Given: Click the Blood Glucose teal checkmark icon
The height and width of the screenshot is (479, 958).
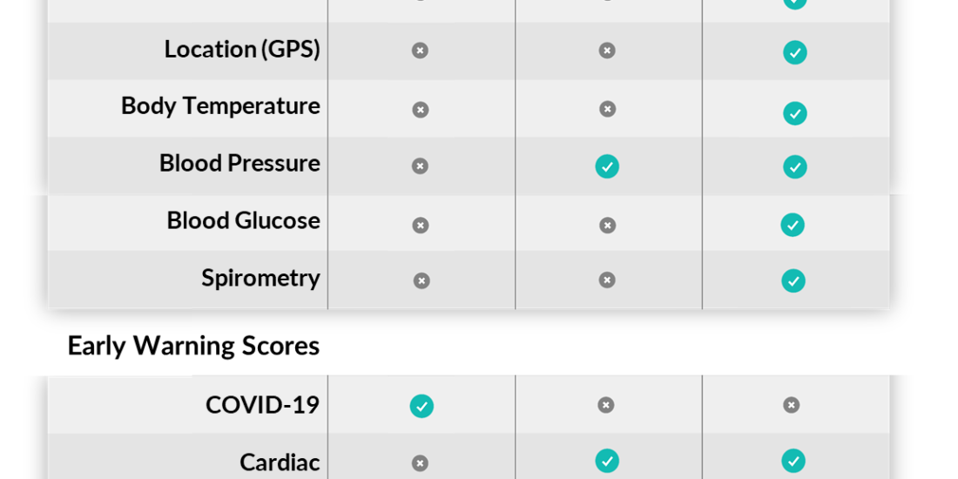Looking at the screenshot, I should tap(793, 225).
